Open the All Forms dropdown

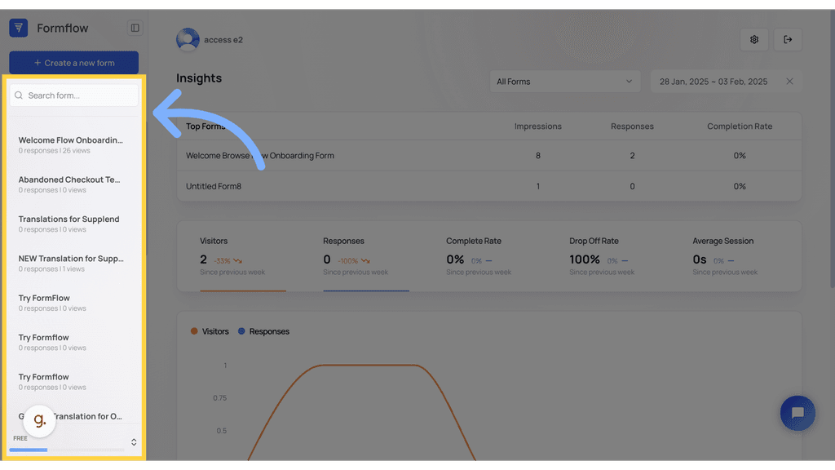tap(565, 81)
